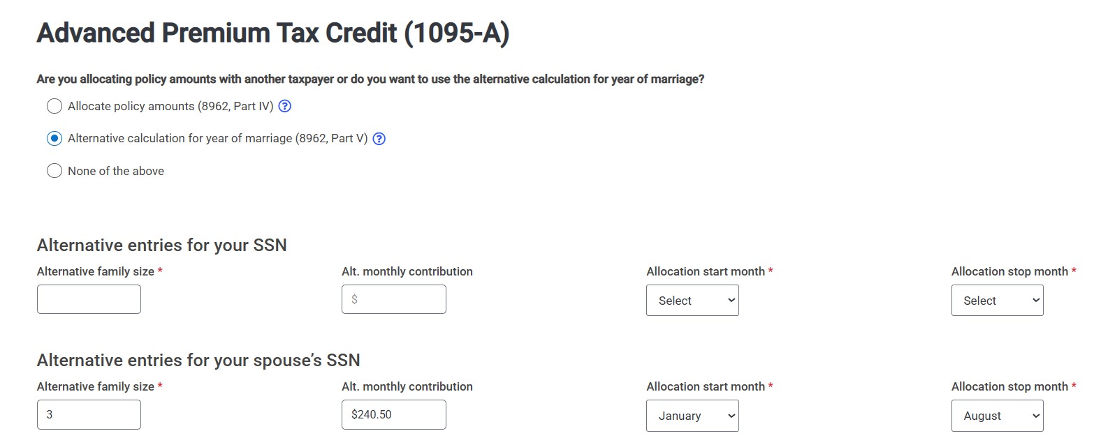Click the None of the above label text

point(116,171)
